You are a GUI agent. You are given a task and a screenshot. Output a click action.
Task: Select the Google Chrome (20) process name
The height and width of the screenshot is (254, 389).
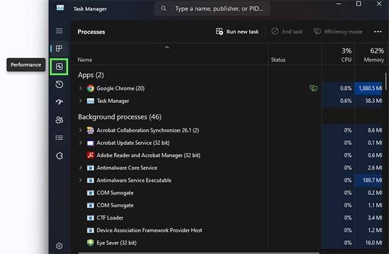pos(121,88)
